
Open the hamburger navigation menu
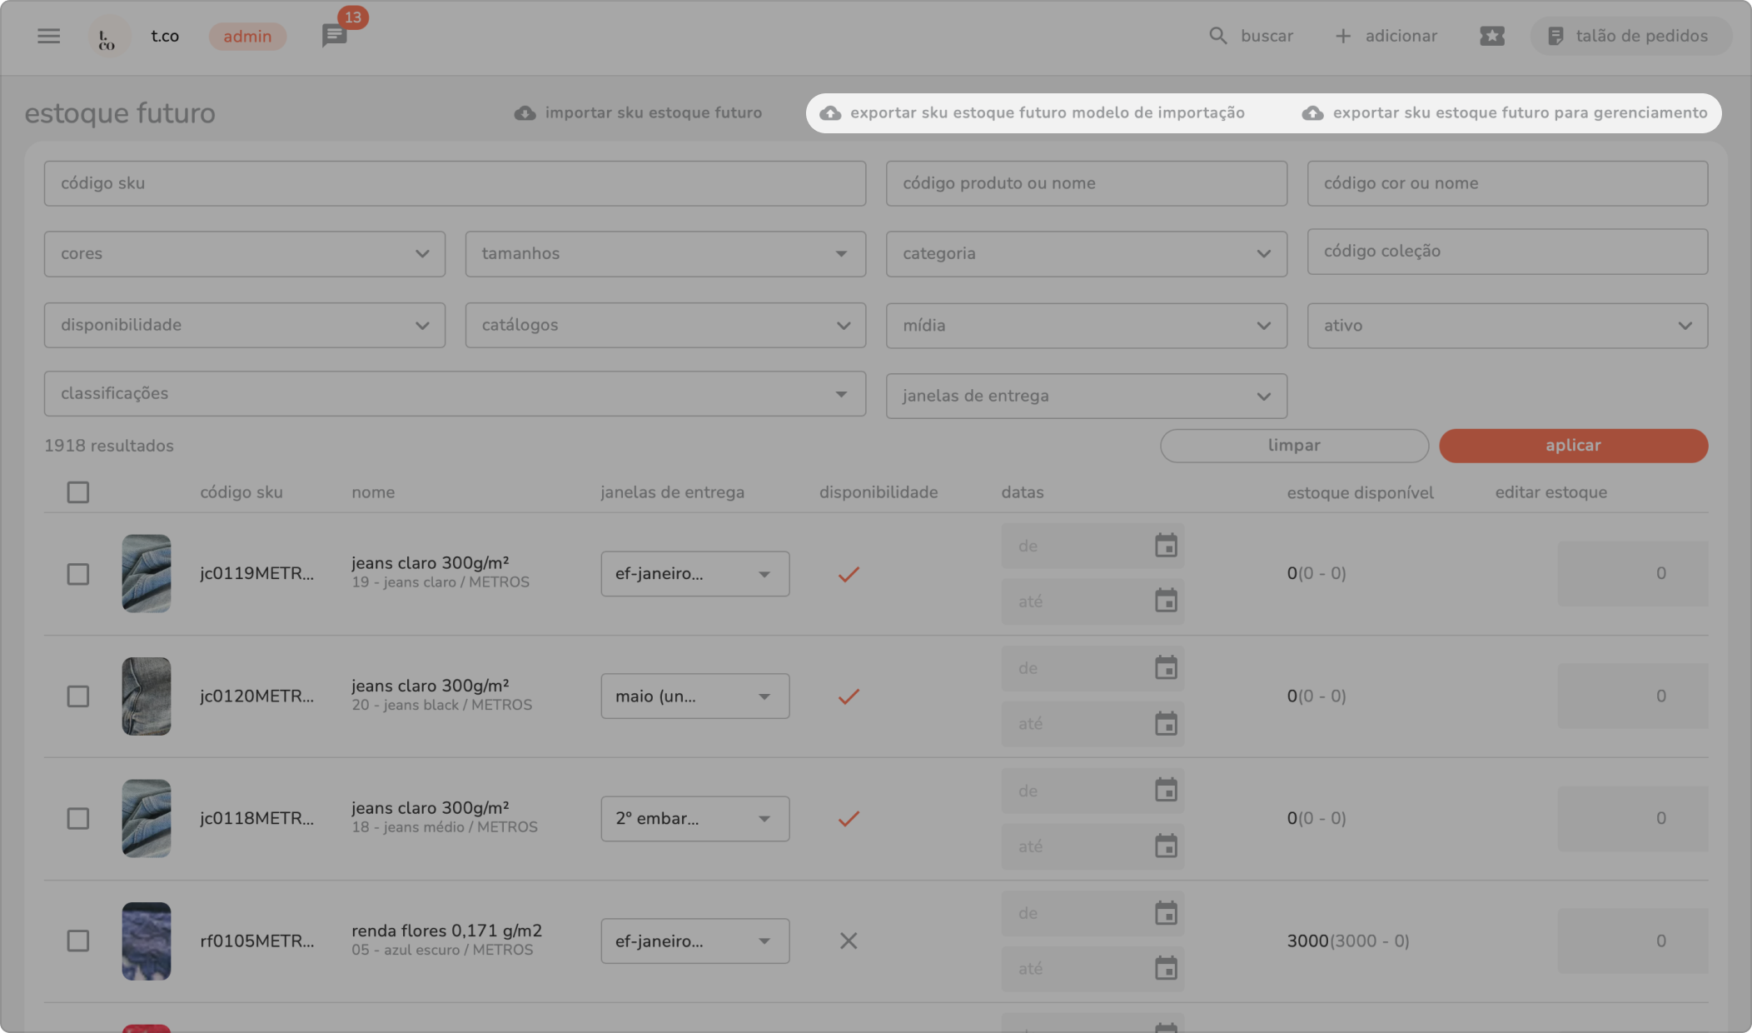48,36
